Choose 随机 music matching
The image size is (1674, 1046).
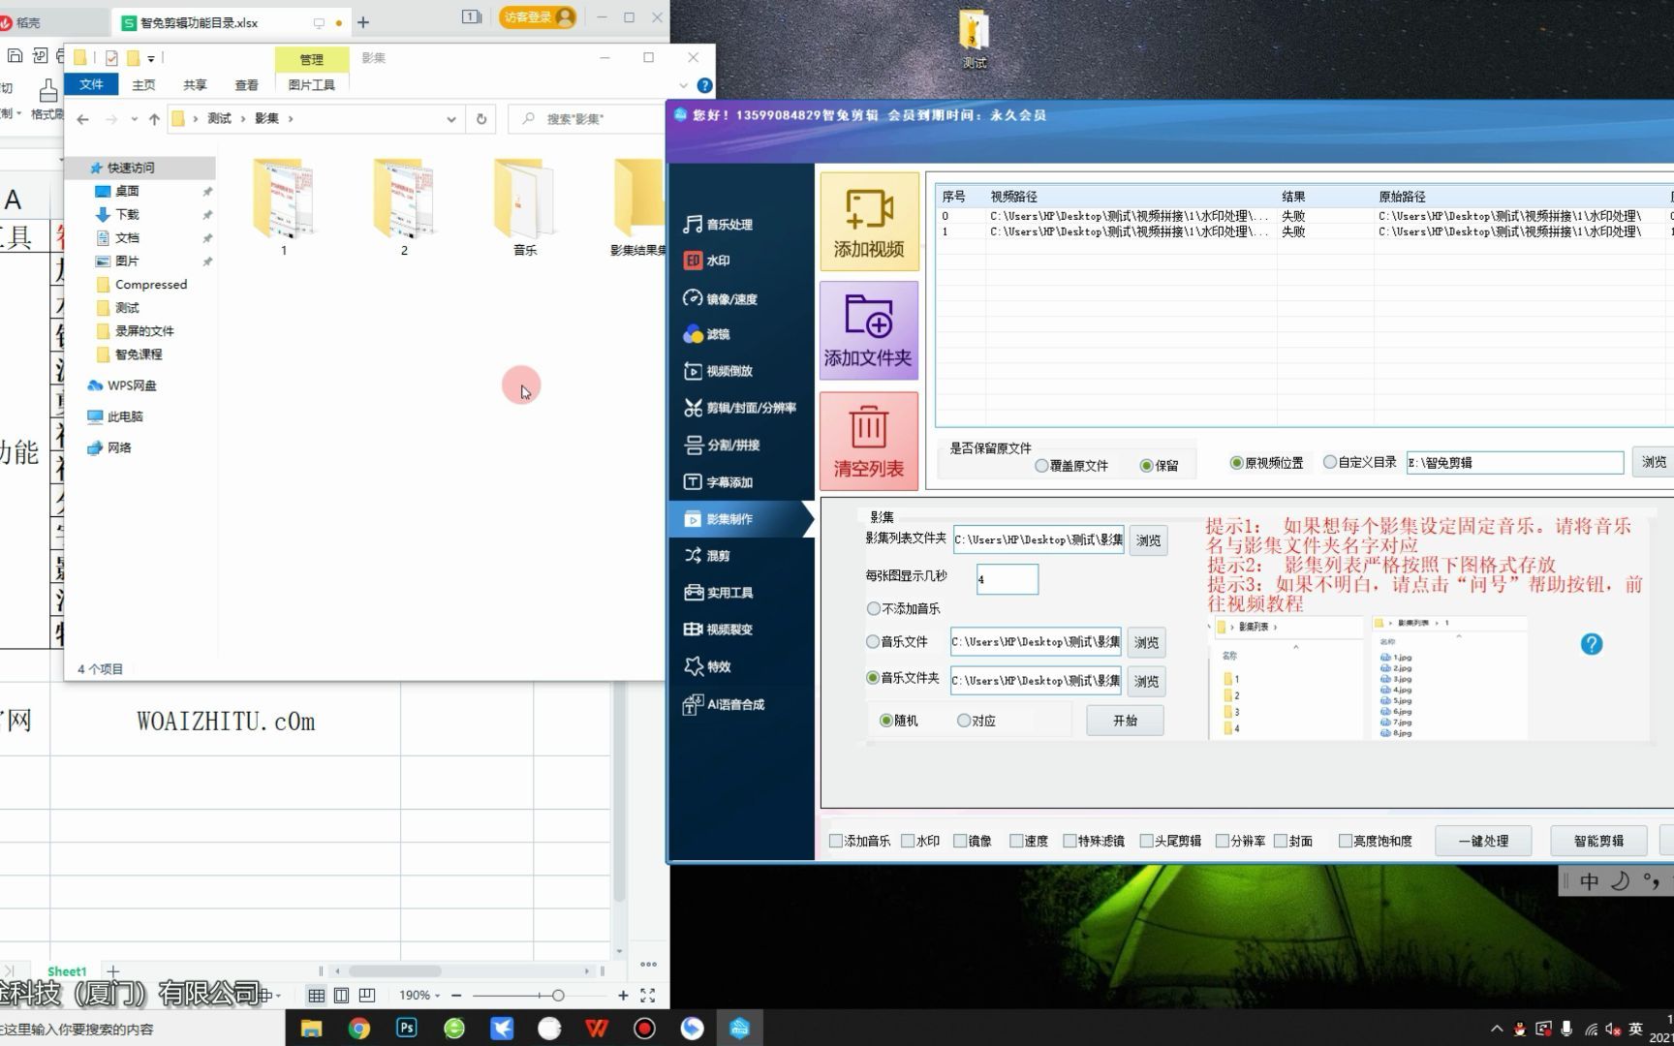pos(898,721)
